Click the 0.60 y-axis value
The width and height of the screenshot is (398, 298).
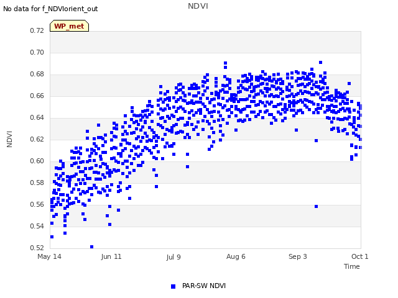click(x=37, y=161)
